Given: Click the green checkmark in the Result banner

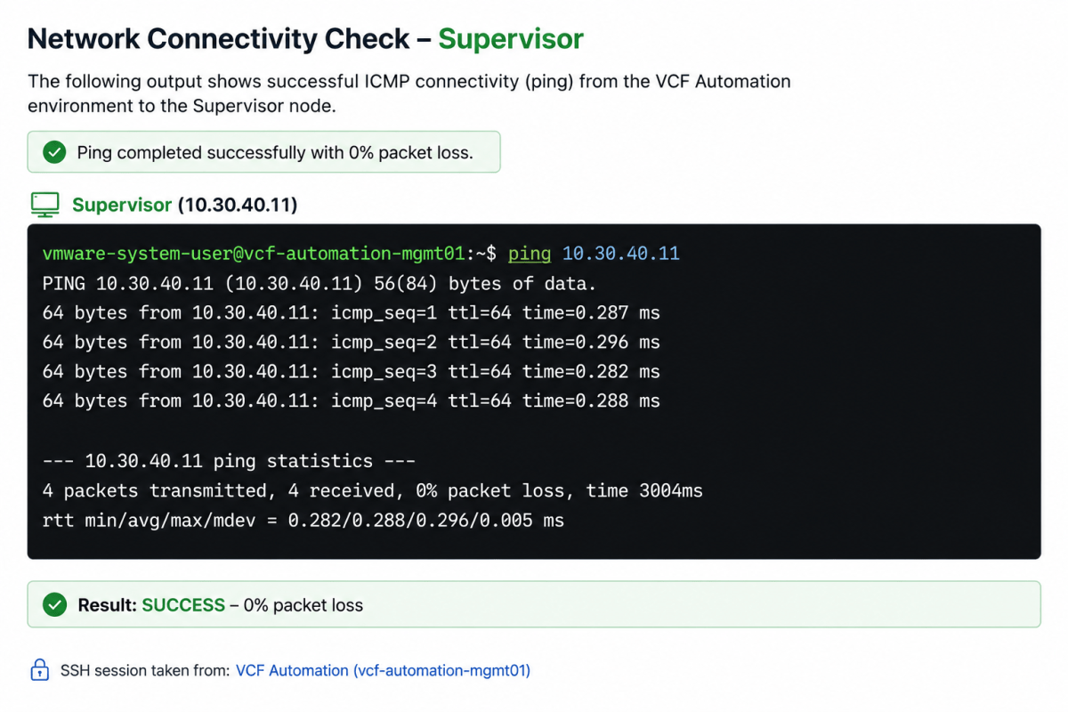Looking at the screenshot, I should (54, 605).
